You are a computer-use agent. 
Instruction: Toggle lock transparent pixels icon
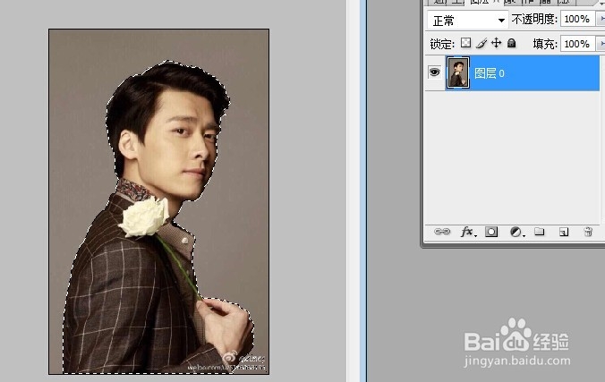coord(465,42)
